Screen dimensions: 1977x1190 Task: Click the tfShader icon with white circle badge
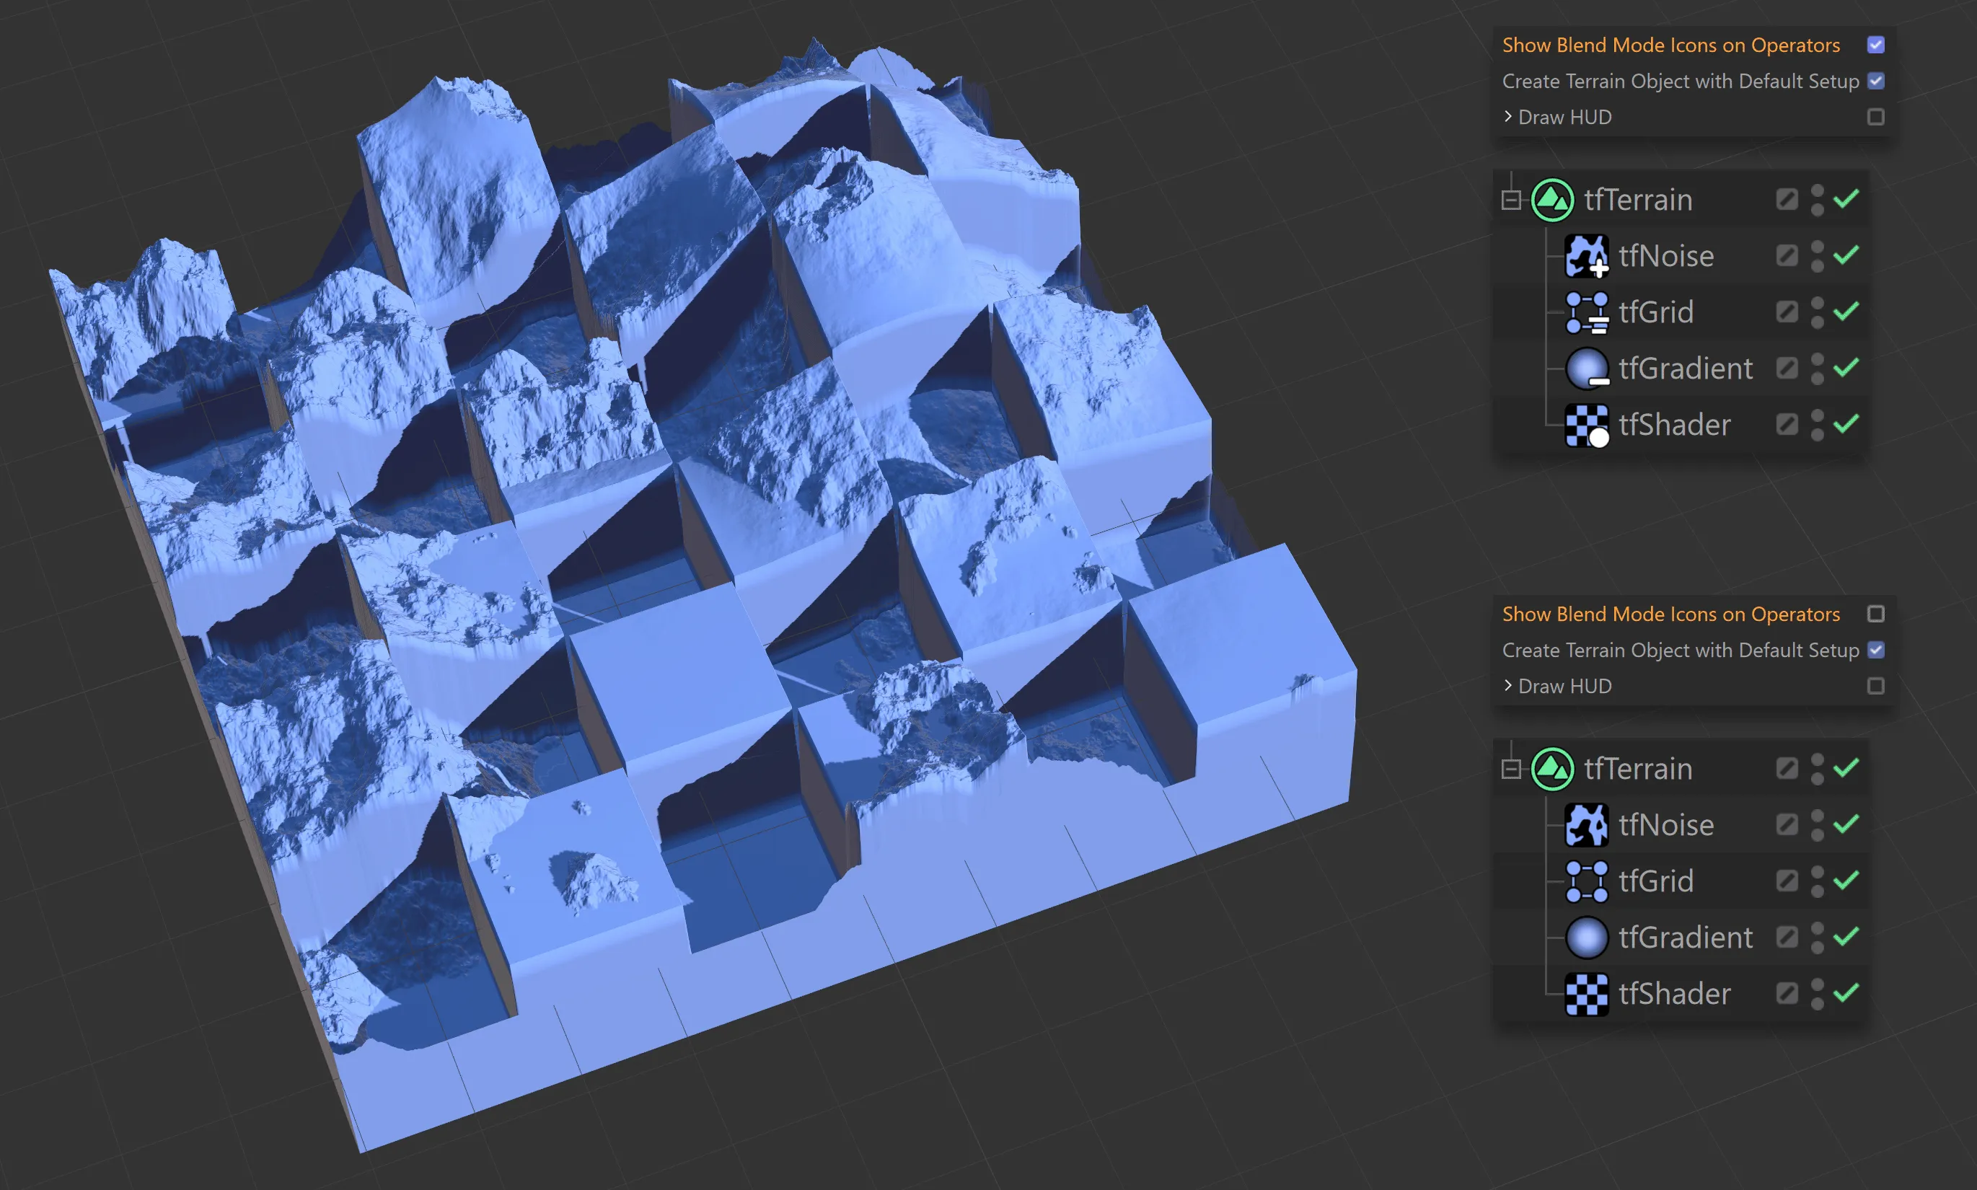coord(1586,424)
